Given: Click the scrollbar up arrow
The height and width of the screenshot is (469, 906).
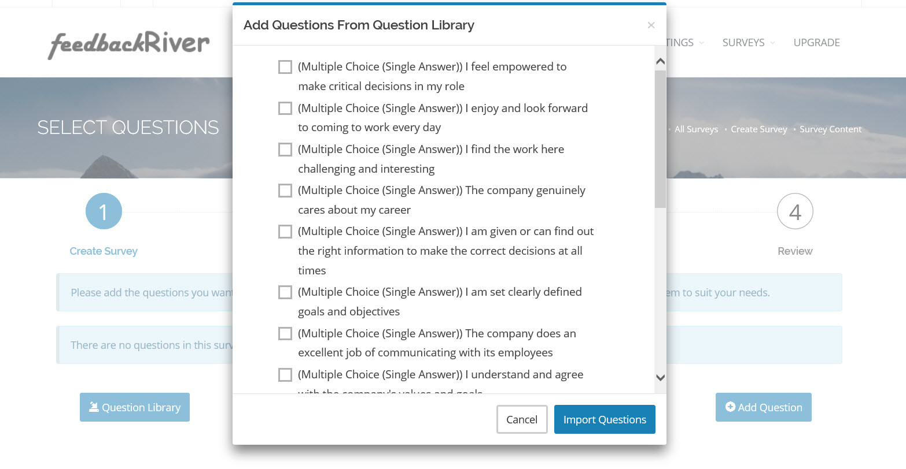Looking at the screenshot, I should (660, 61).
